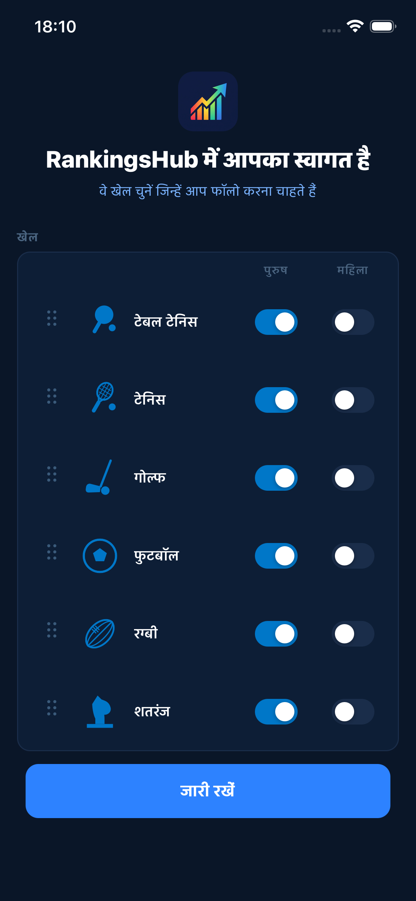Screen dimensions: 416x901
Task: Enable the women's toggle for टेनिस
Action: pyautogui.click(x=353, y=400)
